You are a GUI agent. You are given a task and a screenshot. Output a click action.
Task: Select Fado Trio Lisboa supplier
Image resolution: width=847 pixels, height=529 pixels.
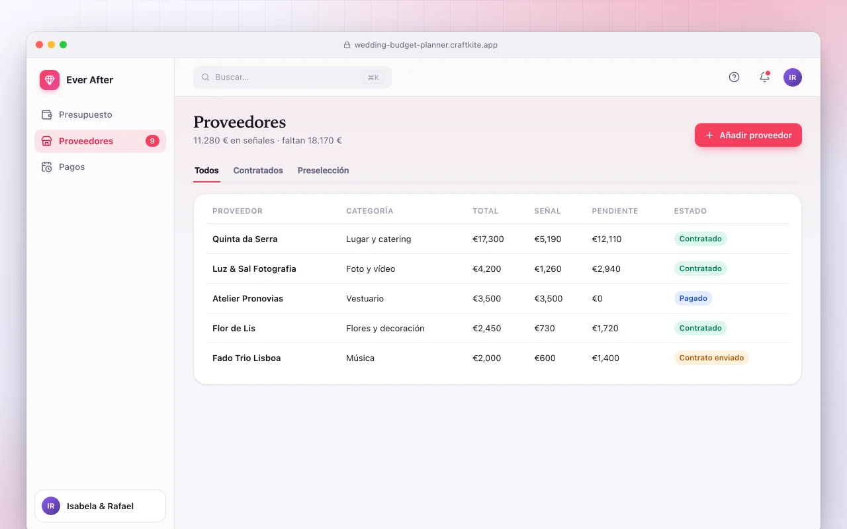pos(246,358)
